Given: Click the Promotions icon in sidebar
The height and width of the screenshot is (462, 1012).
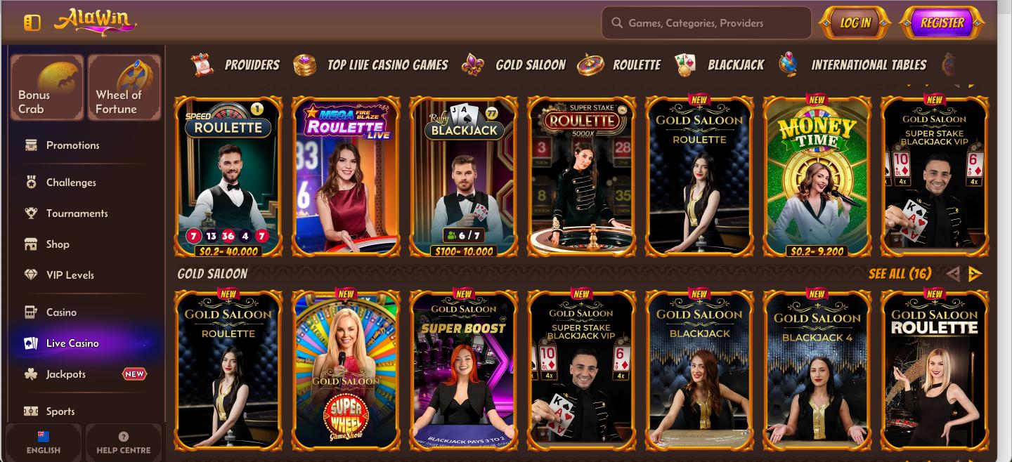Looking at the screenshot, I should [31, 145].
